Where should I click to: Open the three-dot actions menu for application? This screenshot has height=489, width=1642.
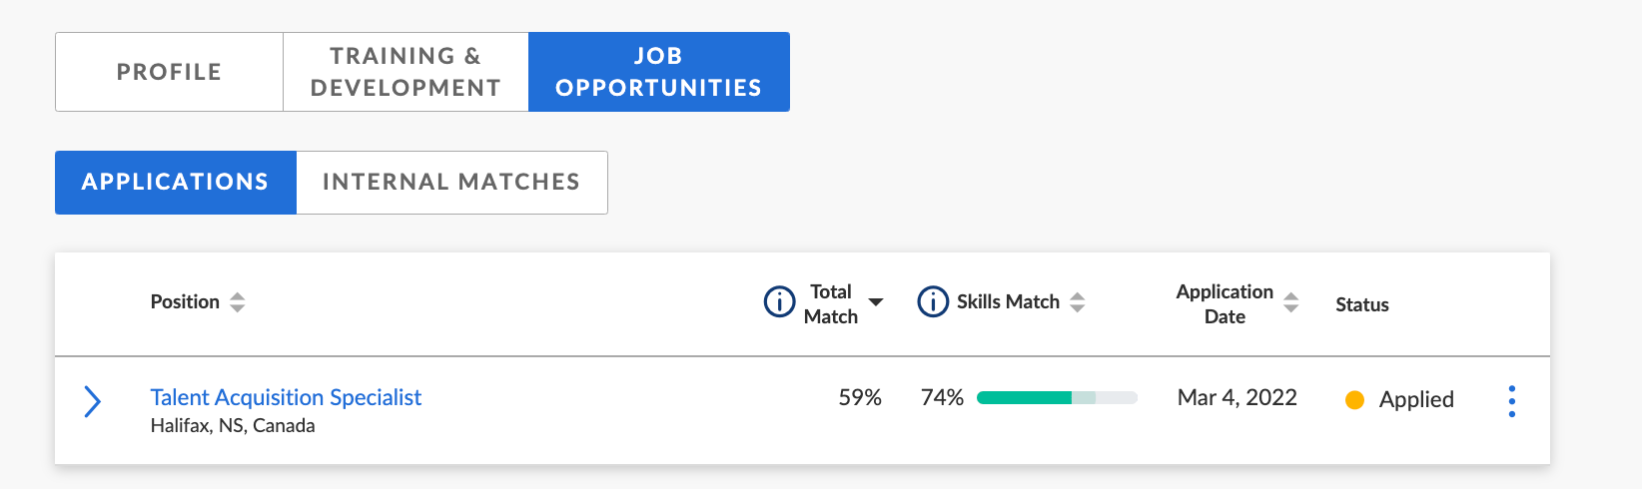pos(1512,401)
